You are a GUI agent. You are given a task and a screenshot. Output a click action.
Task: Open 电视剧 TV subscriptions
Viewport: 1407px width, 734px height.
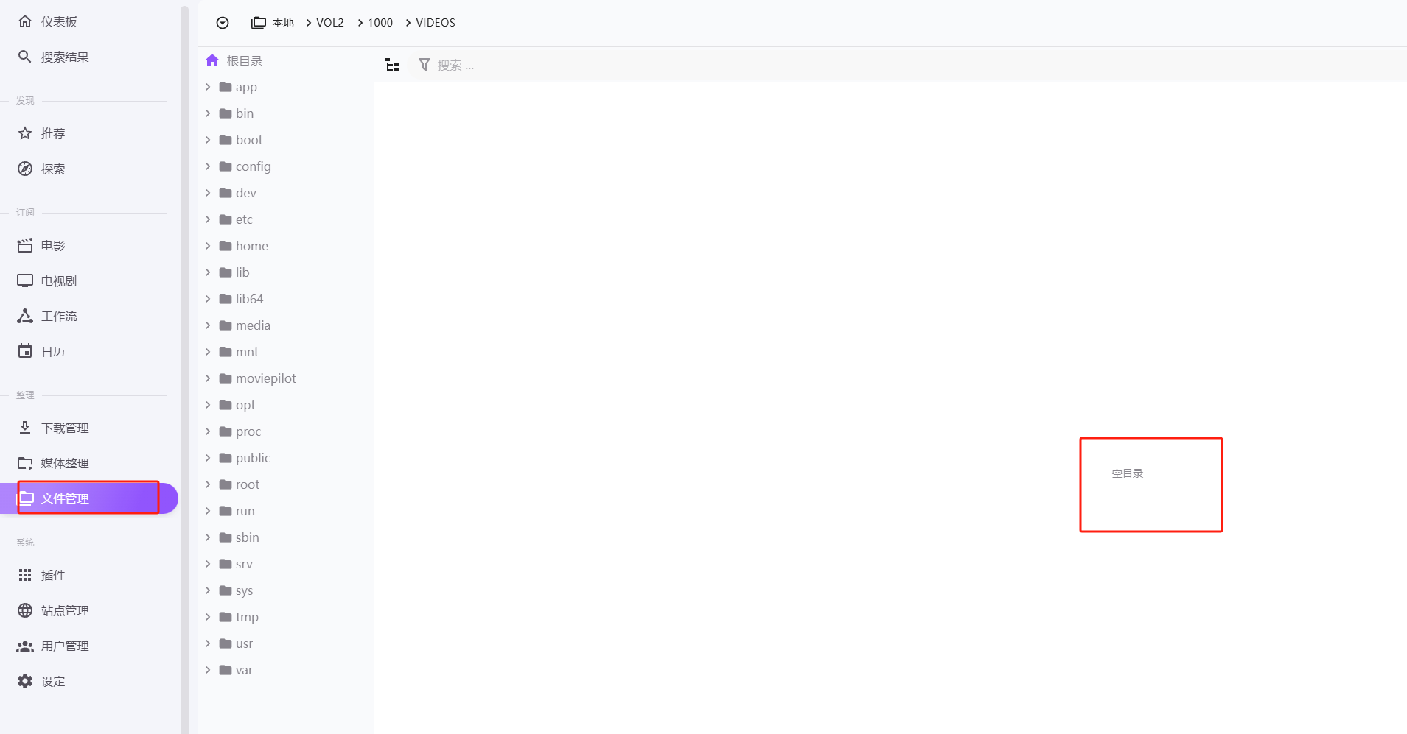(88, 280)
